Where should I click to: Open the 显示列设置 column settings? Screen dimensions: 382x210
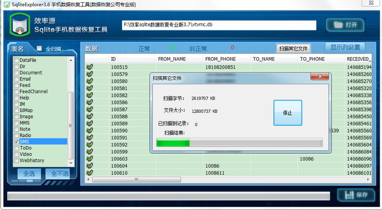click(x=345, y=47)
